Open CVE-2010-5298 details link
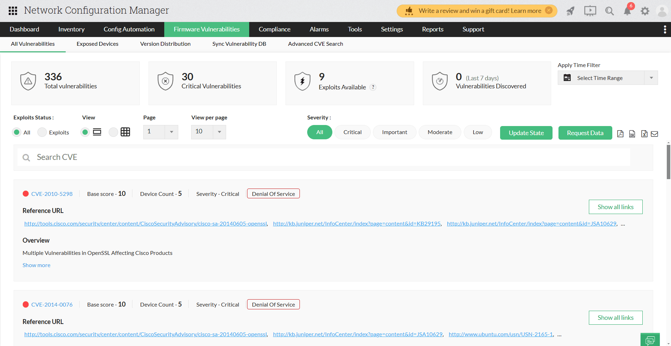The image size is (671, 346). 52,194
